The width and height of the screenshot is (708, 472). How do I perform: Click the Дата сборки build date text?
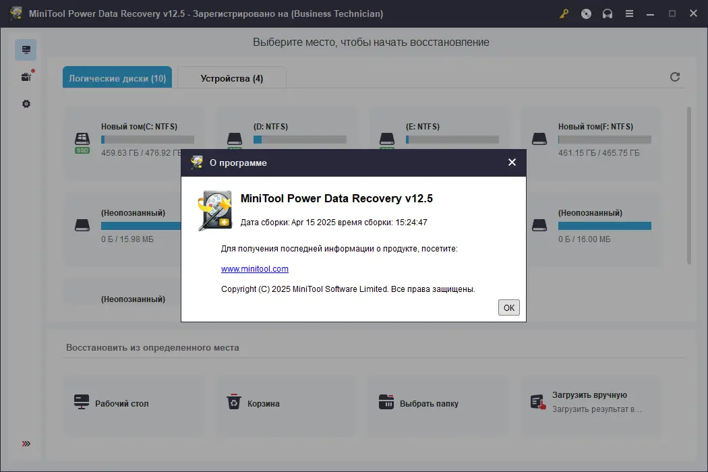pyautogui.click(x=334, y=223)
